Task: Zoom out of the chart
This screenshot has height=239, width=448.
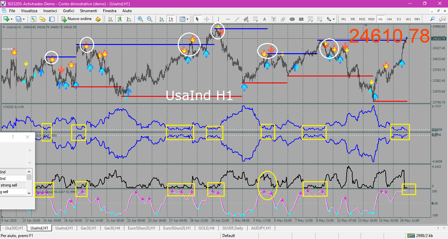Action: tap(150, 19)
